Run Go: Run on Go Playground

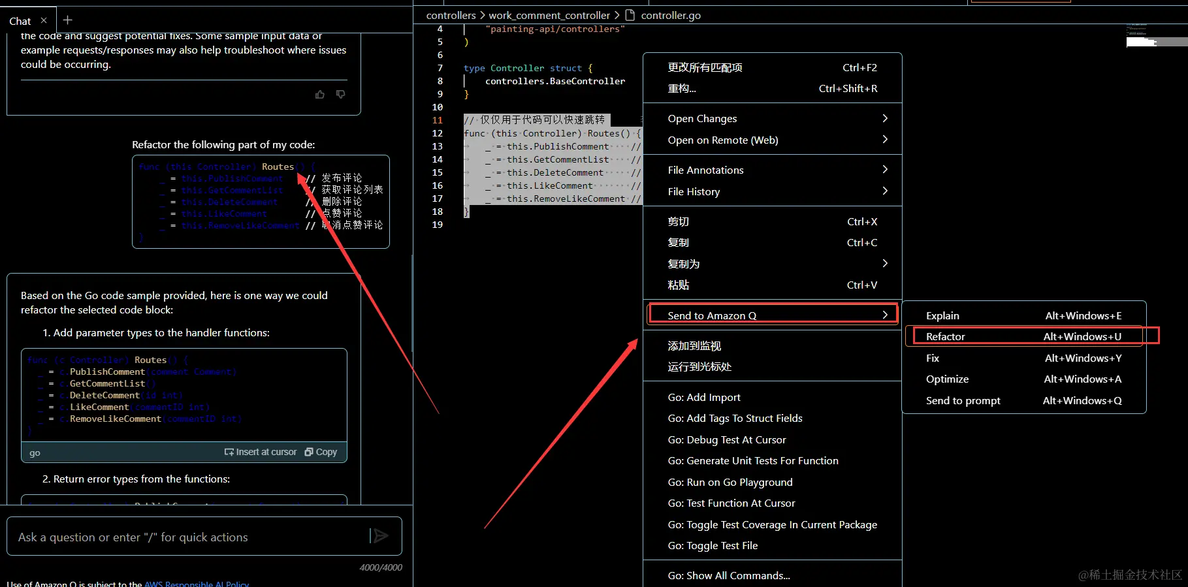click(773, 483)
